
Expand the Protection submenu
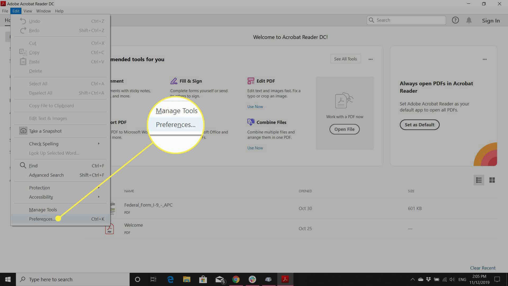60,187
